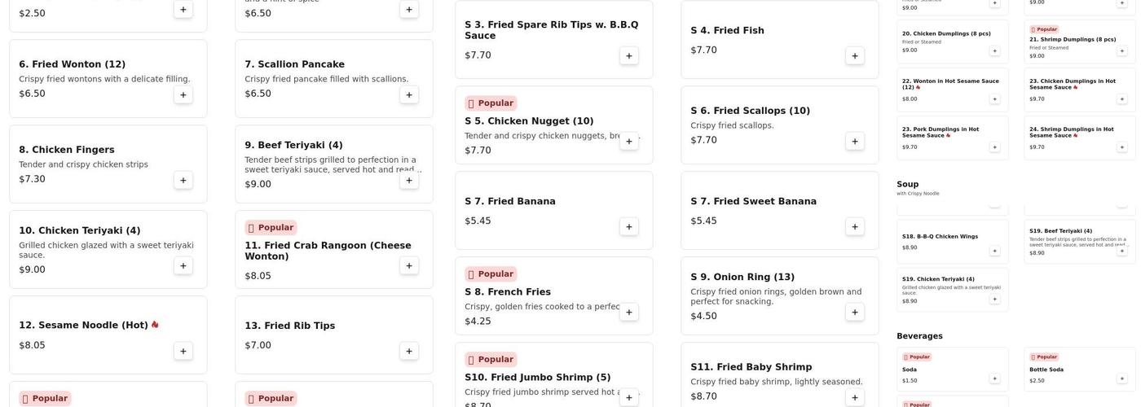1141x407 pixels.
Task: Add Fried Baby Shrimp with plus button
Action: coord(854,397)
